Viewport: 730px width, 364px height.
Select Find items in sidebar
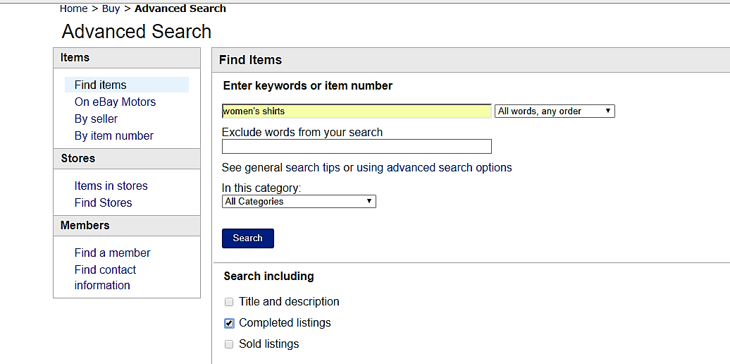point(101,85)
